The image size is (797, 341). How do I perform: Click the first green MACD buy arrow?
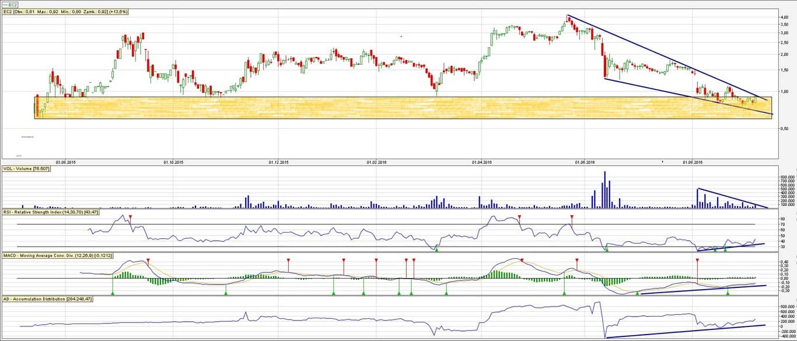(x=113, y=293)
